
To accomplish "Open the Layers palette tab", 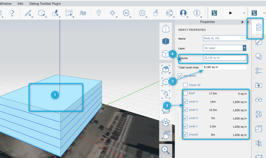I will pyautogui.click(x=259, y=56).
